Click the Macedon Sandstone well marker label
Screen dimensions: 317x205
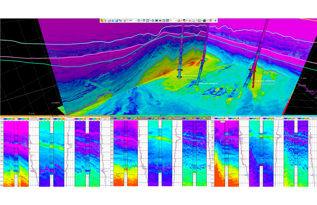coord(207,83)
